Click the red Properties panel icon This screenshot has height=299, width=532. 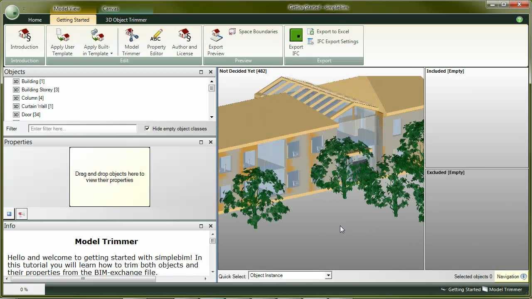pyautogui.click(x=22, y=214)
